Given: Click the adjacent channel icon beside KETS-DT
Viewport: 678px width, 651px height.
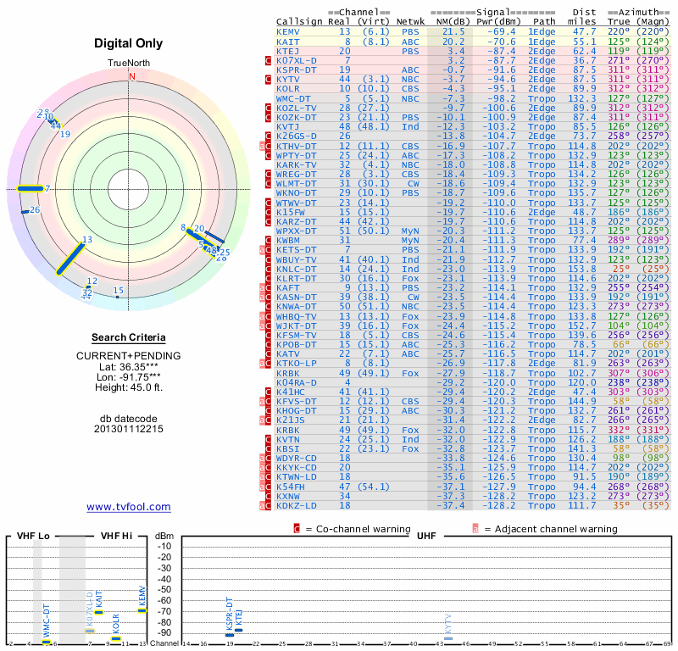Looking at the screenshot, I should pos(262,250).
